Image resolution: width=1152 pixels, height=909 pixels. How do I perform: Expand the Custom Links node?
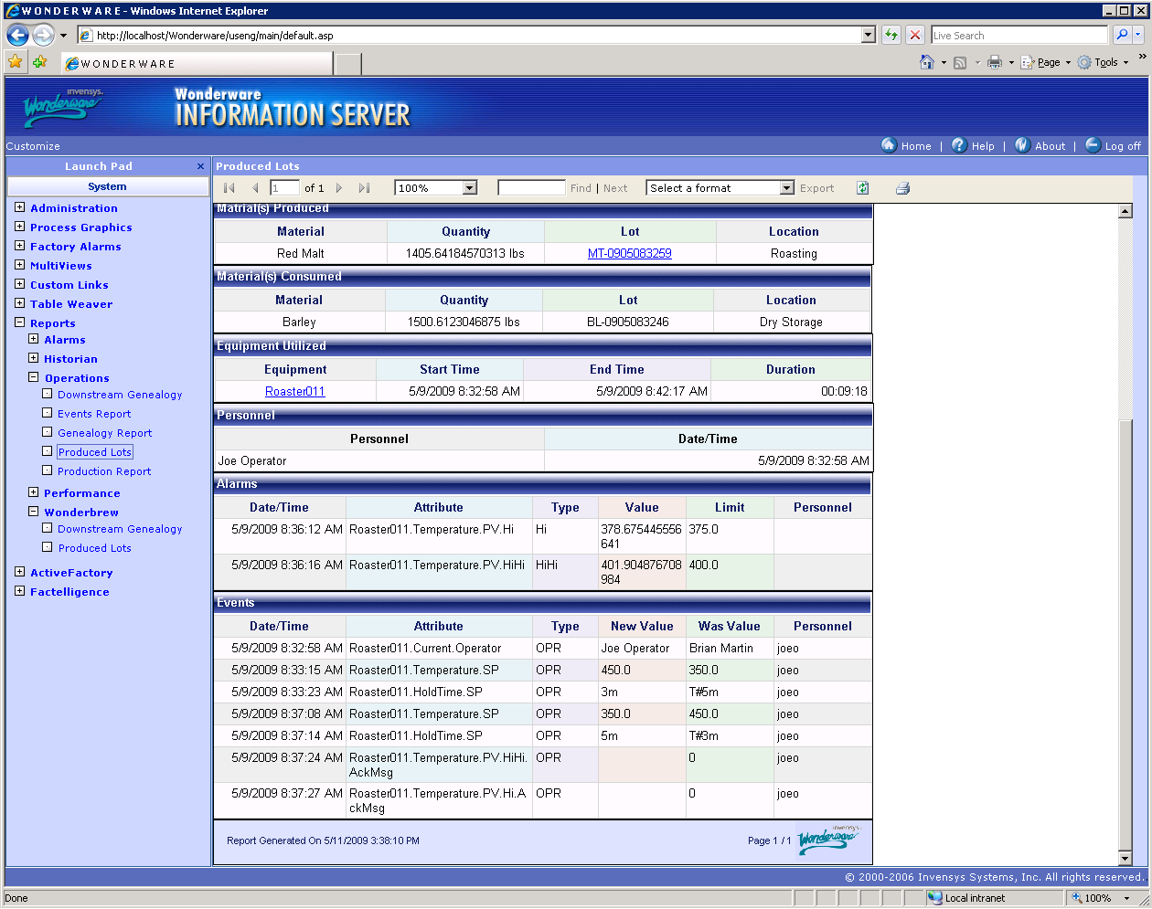click(x=19, y=284)
